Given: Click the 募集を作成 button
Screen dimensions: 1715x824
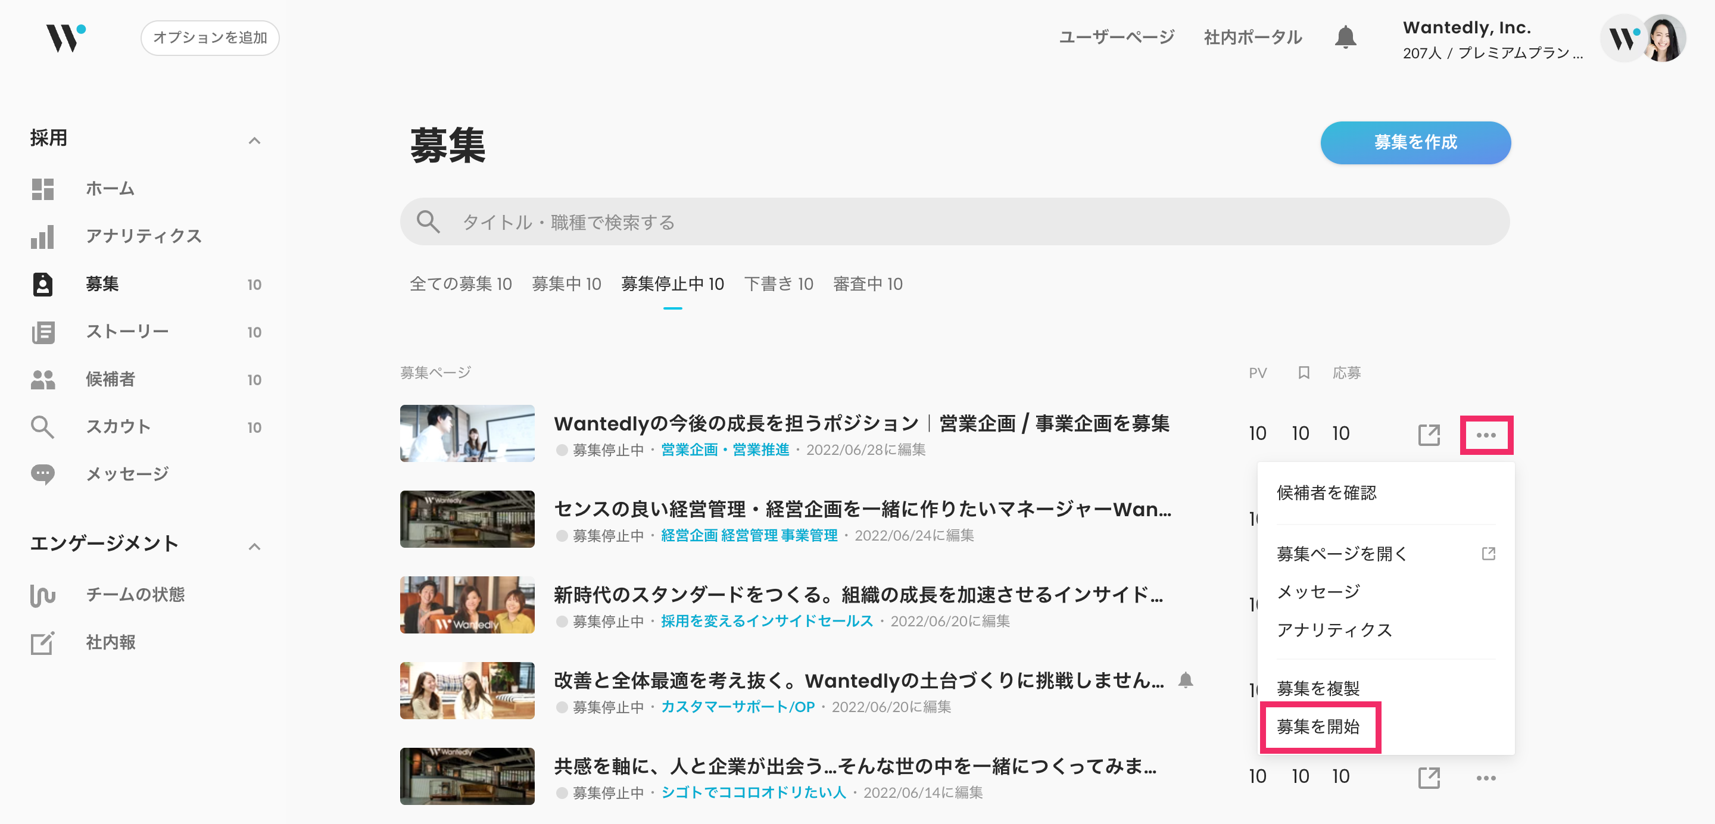Looking at the screenshot, I should point(1415,142).
